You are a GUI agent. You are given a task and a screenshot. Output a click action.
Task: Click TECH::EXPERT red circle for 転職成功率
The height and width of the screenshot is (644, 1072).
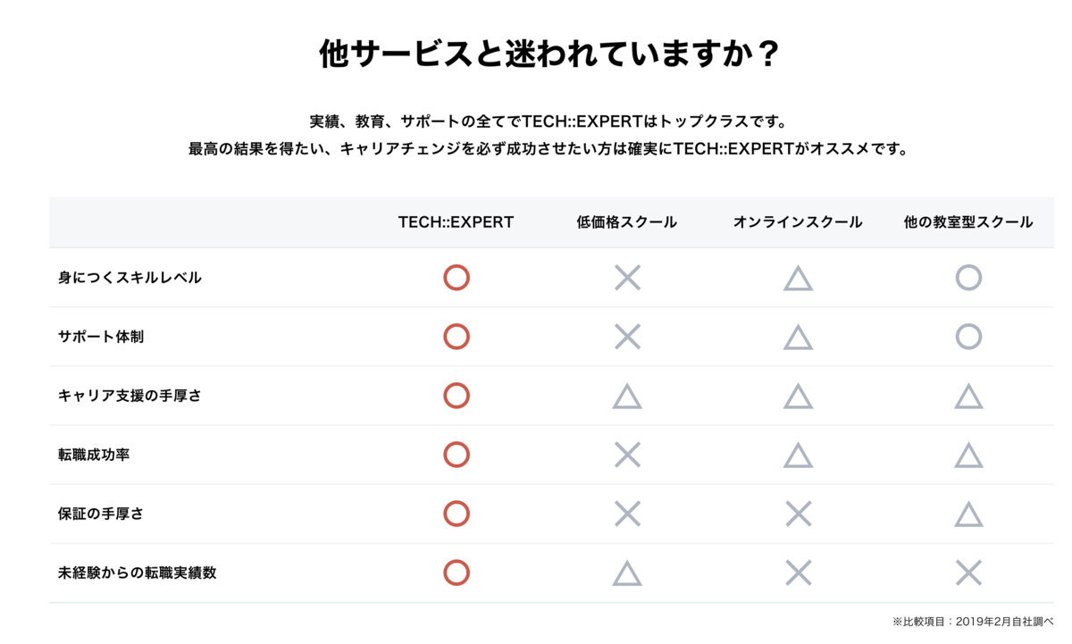[456, 455]
